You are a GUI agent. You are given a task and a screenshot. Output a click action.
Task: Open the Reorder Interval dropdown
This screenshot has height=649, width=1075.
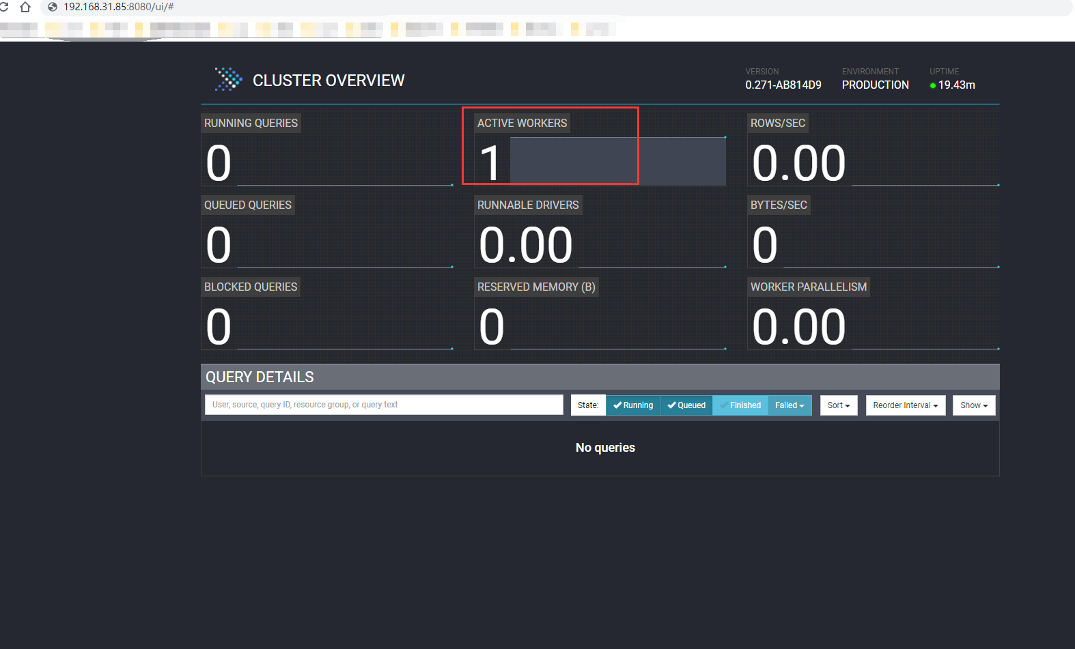(906, 405)
